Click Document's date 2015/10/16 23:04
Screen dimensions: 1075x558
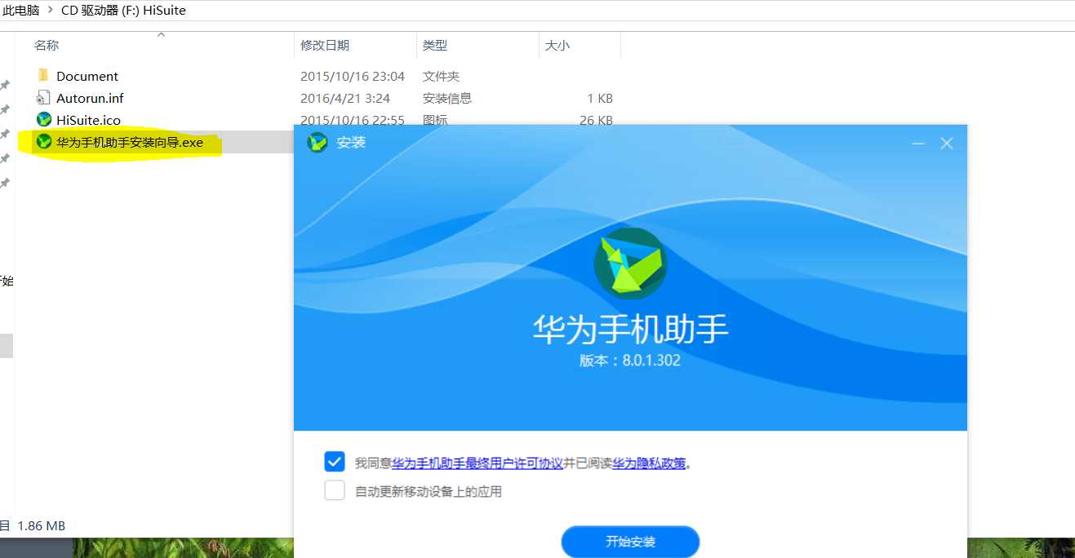pyautogui.click(x=353, y=76)
